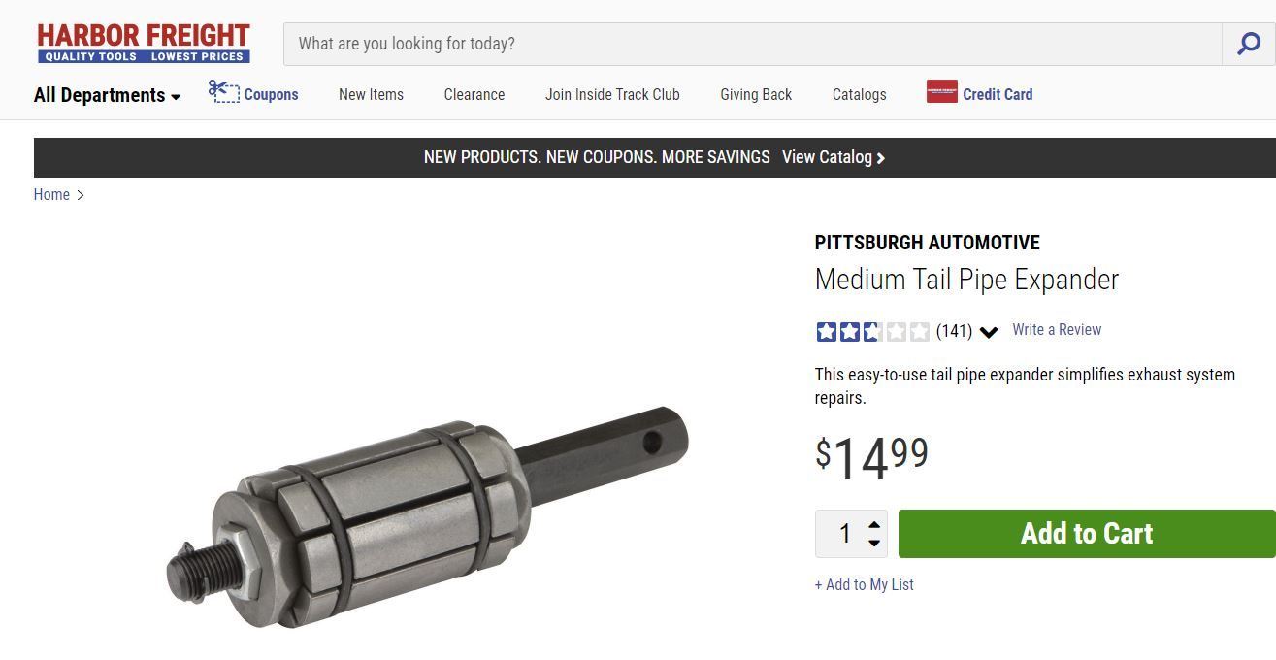Image resolution: width=1276 pixels, height=660 pixels.
Task: Expand the All Departments menu
Action: [107, 95]
